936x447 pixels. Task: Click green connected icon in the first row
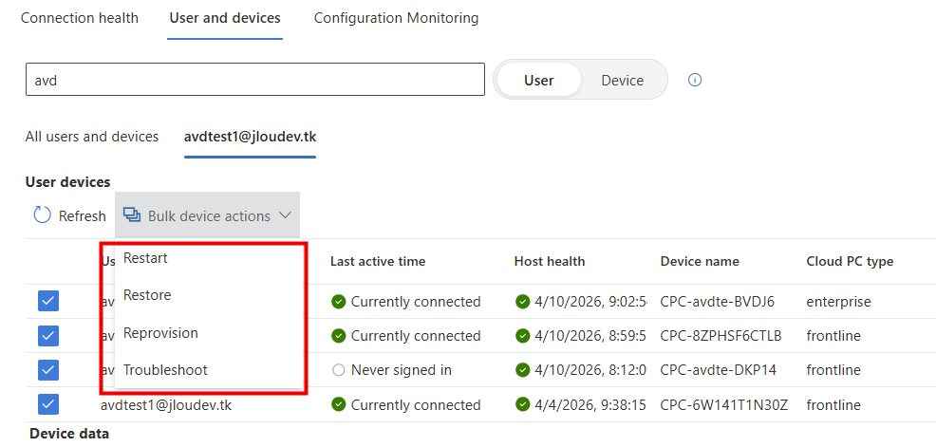[338, 302]
